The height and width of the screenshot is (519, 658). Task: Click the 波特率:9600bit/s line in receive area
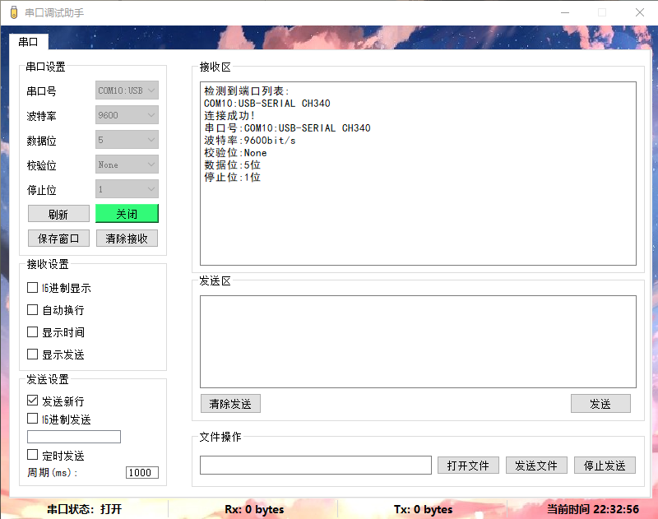(250, 140)
